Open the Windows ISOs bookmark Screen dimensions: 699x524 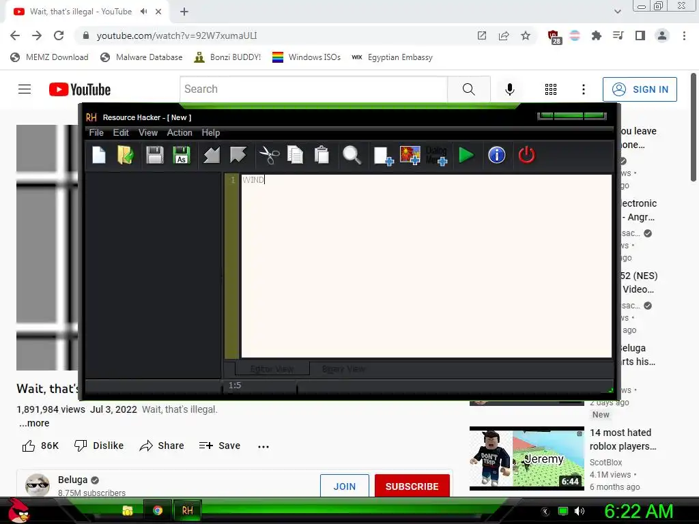click(x=306, y=57)
